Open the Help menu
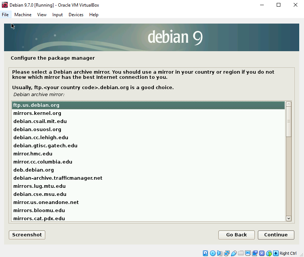This screenshot has height=257, width=304. (x=94, y=15)
